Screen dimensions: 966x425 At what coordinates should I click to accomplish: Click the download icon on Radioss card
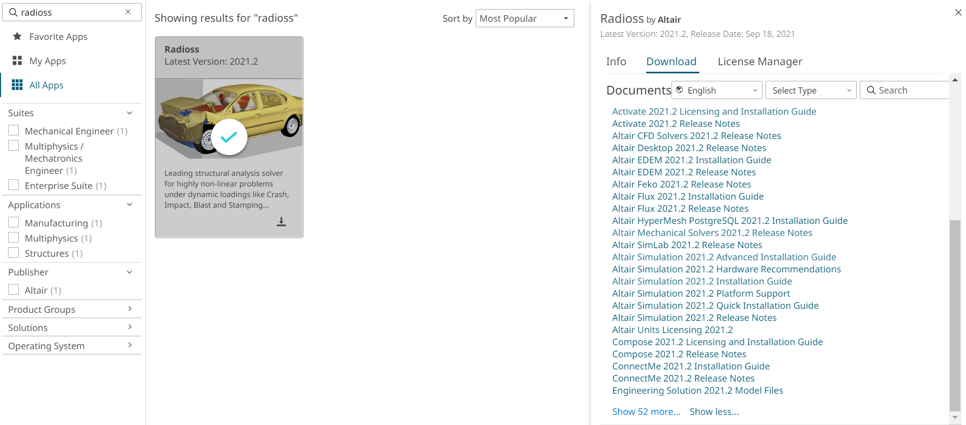tap(281, 221)
